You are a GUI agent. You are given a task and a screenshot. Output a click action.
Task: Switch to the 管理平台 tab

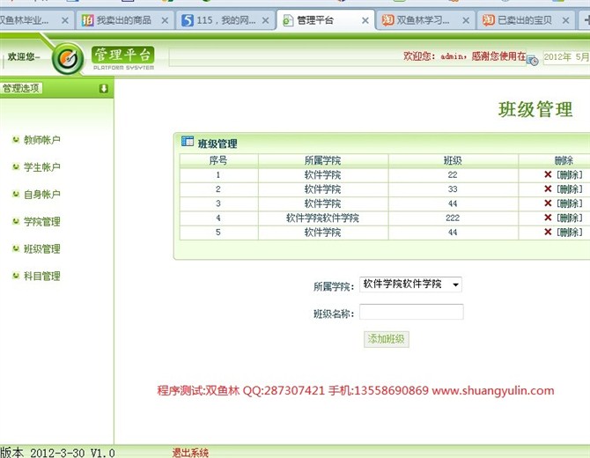326,20
